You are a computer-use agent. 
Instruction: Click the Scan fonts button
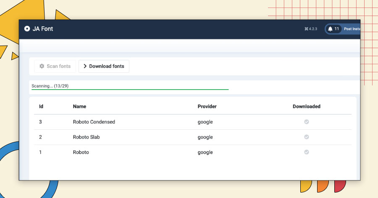(55, 66)
